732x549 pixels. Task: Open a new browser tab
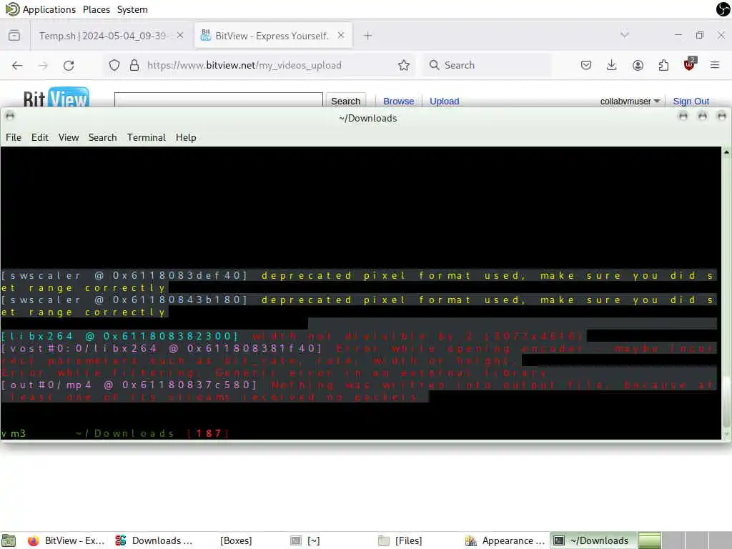[367, 36]
